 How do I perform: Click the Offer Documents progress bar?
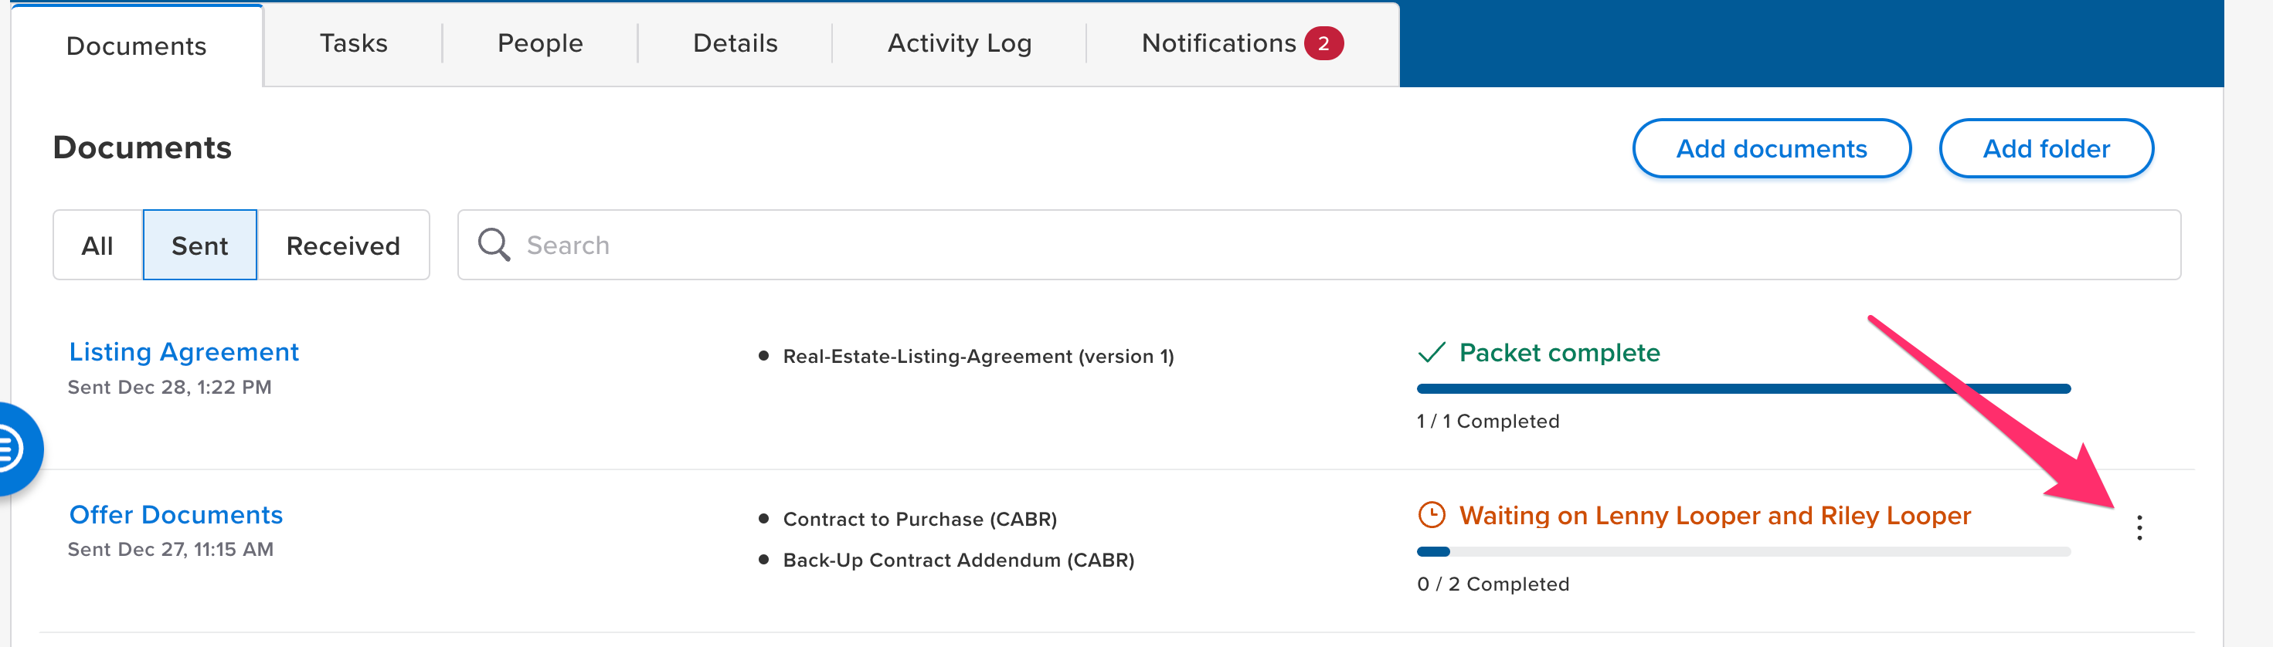[x=1743, y=552]
